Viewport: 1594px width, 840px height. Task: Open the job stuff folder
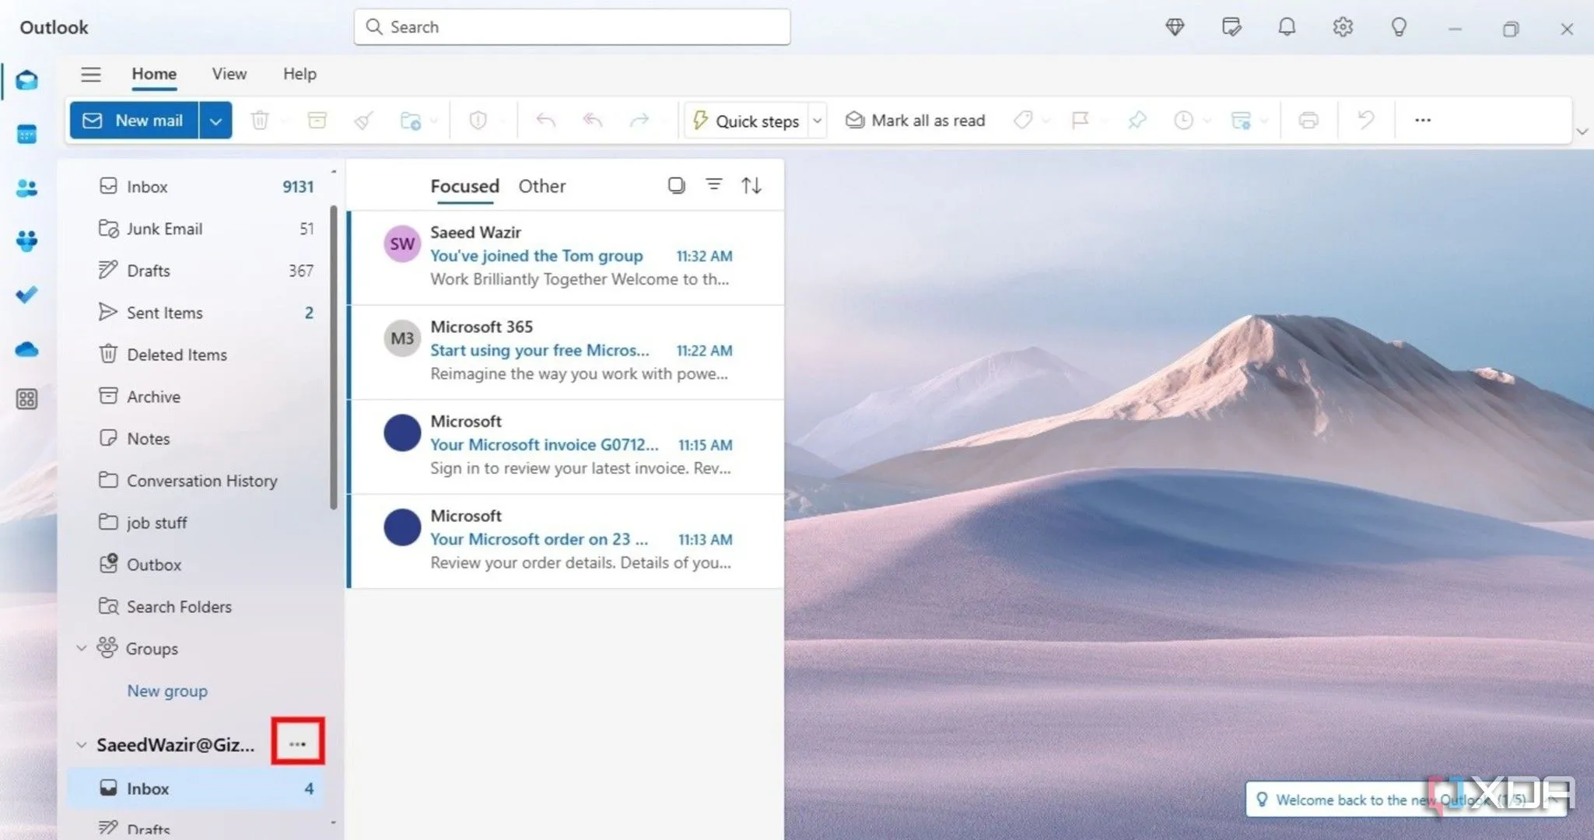point(206,523)
